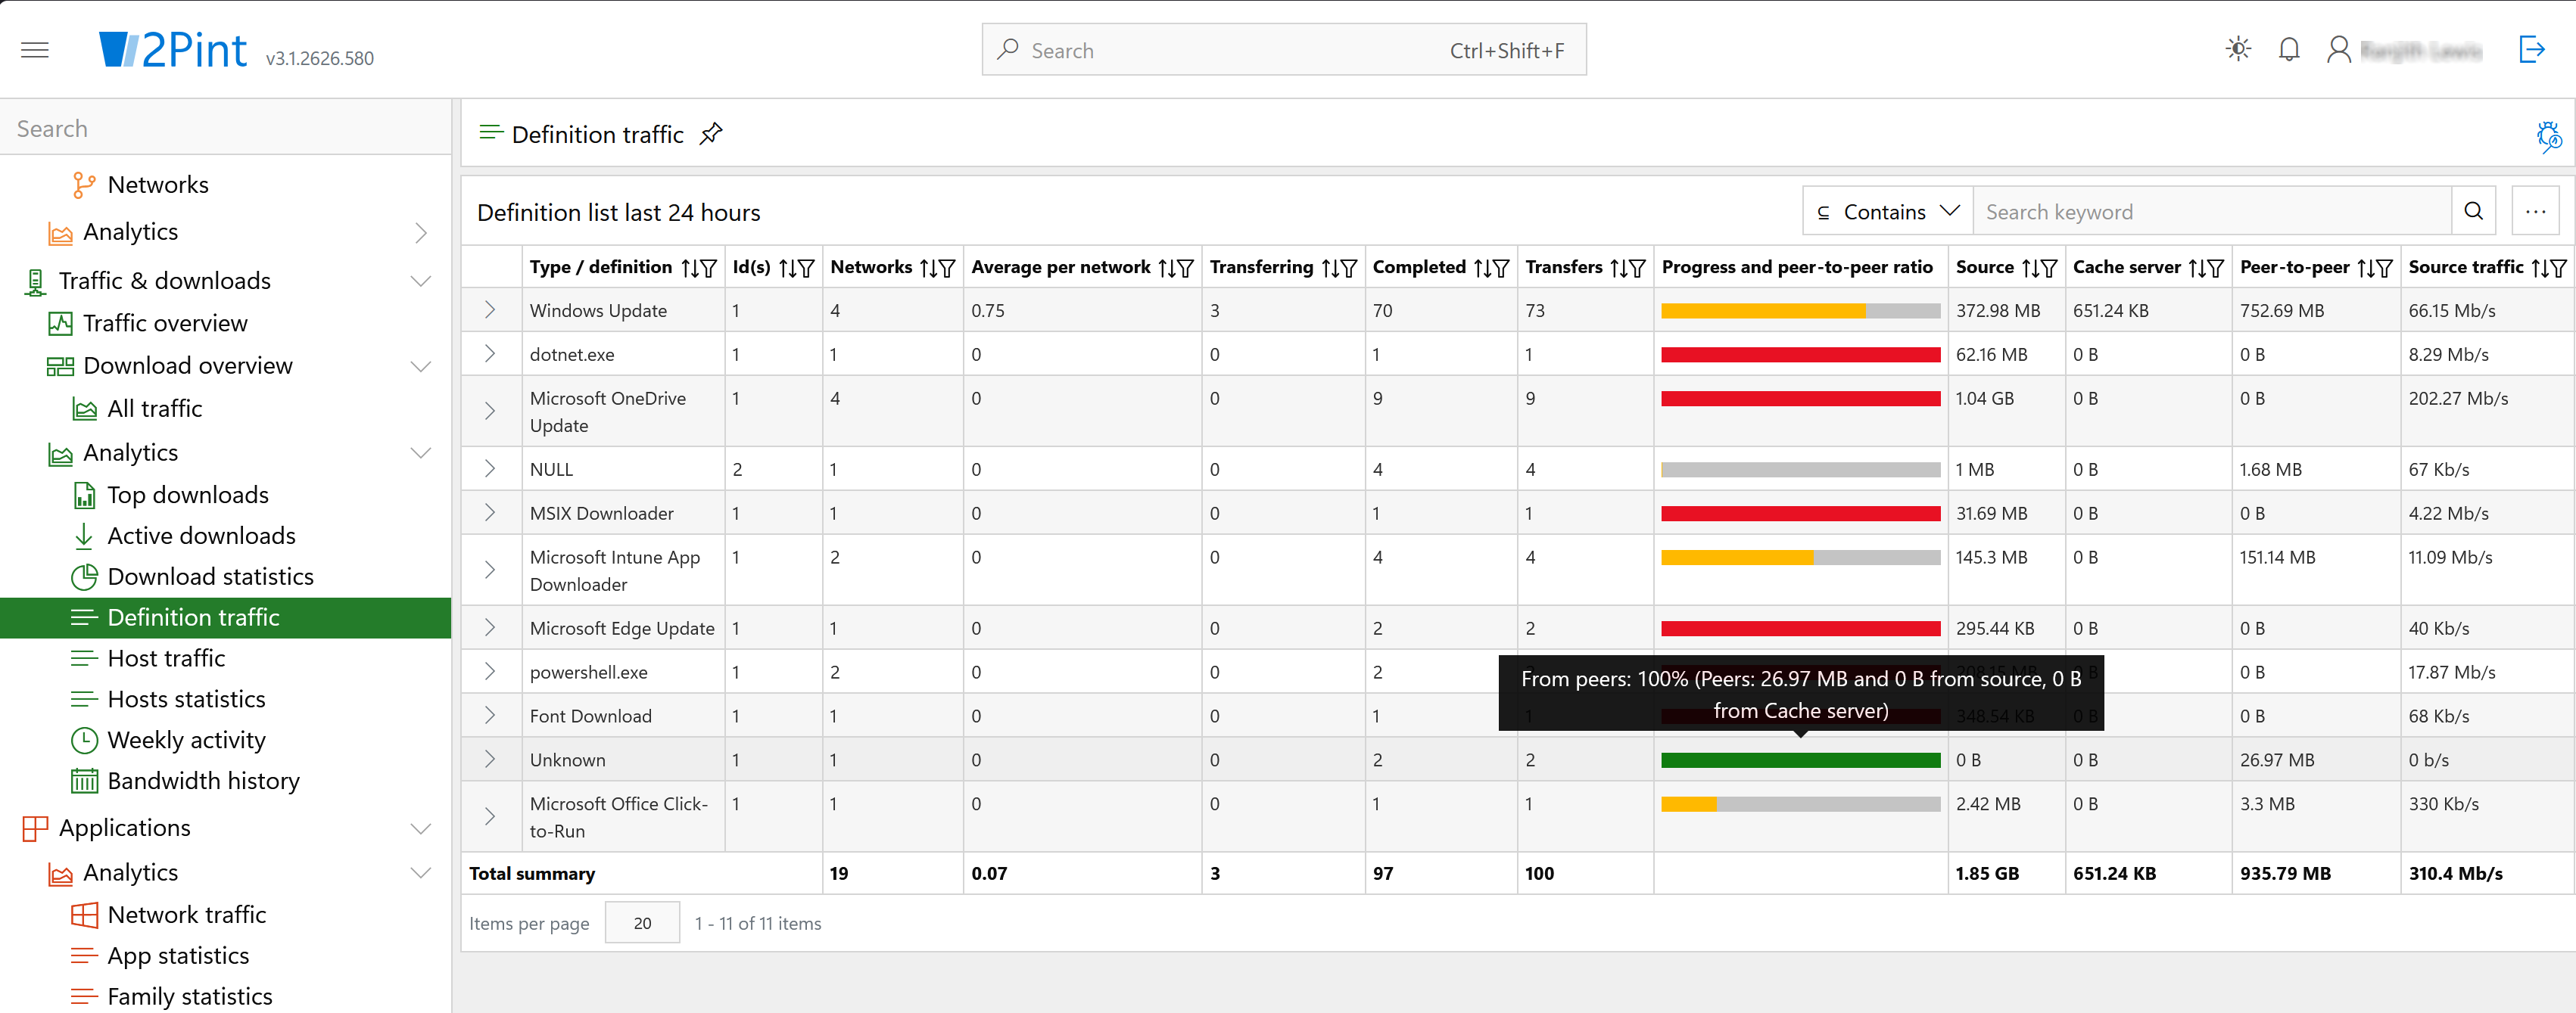2576x1013 pixels.
Task: Open Top downloads page
Action: [x=188, y=495]
